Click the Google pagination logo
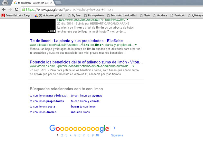Viewport: 203px width, 142px height. (79, 128)
